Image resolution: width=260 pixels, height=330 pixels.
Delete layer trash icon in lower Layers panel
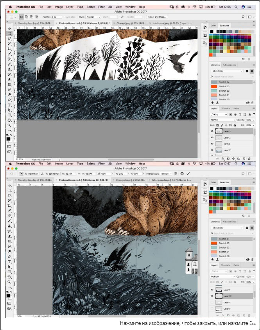pos(249,315)
